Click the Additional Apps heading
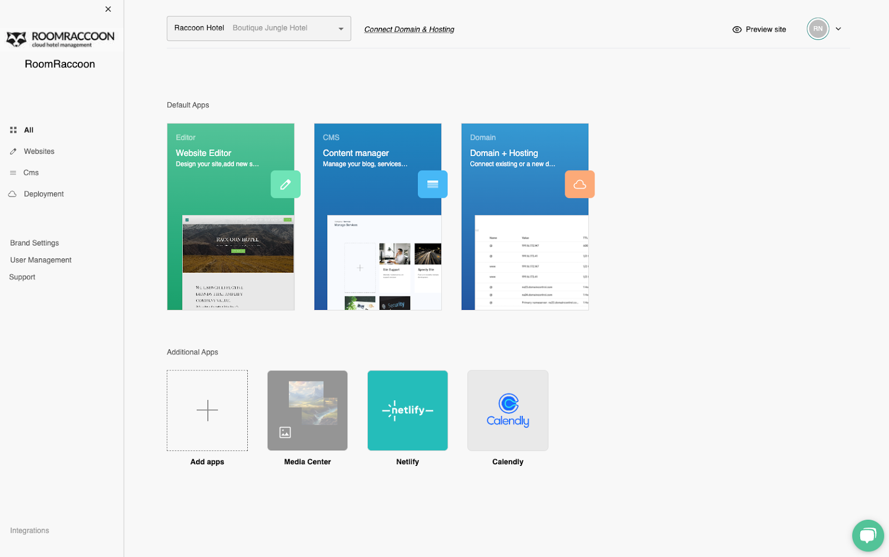889x557 pixels. pyautogui.click(x=192, y=352)
